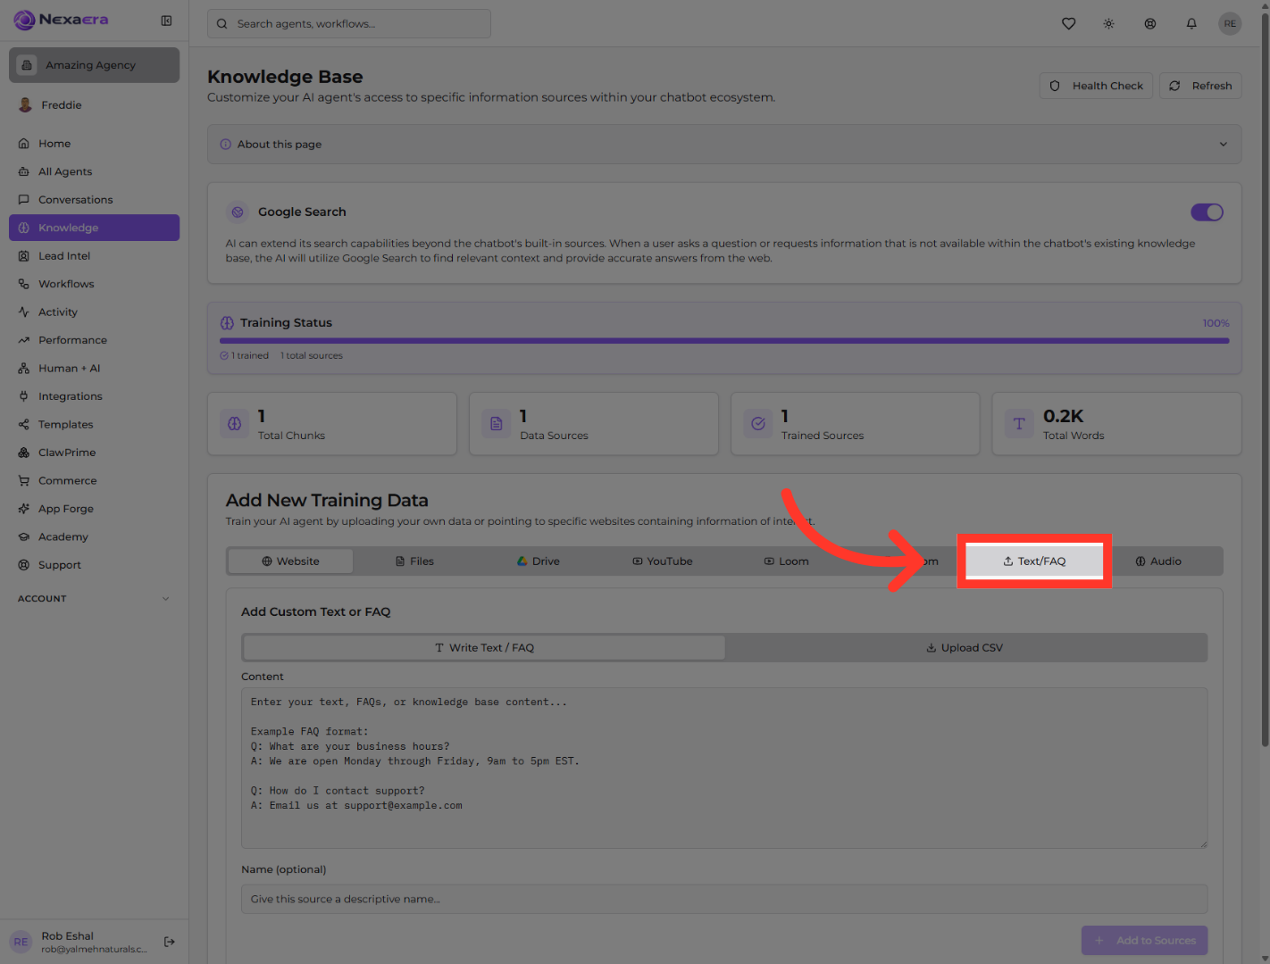Open RE user avatar menu in header
The height and width of the screenshot is (964, 1270).
tap(1230, 24)
